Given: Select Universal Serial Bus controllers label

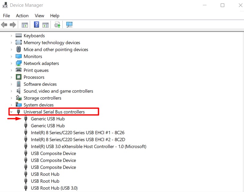Looking at the screenshot, I should point(54,112).
